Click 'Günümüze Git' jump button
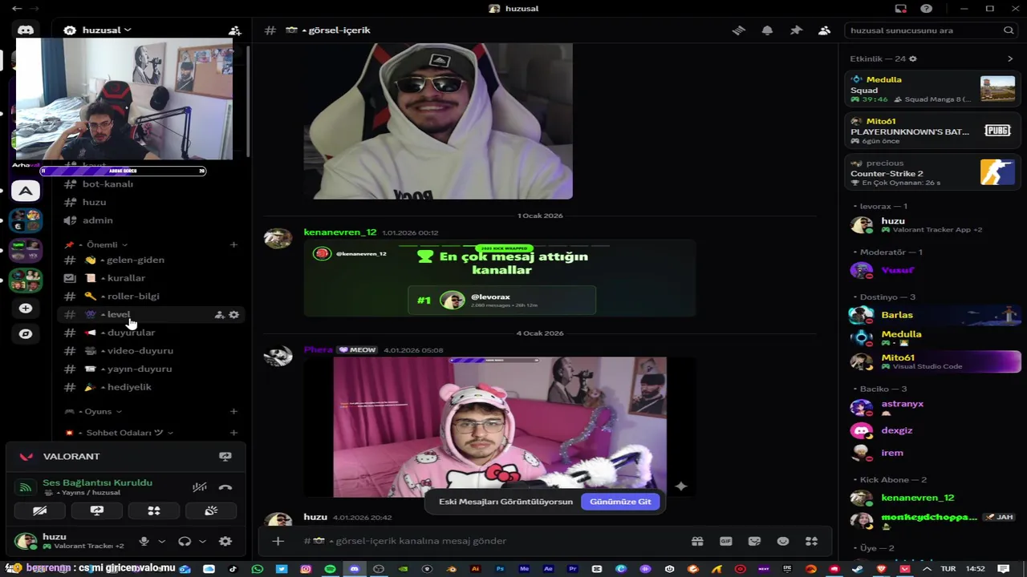Image resolution: width=1027 pixels, height=577 pixels. click(x=620, y=502)
